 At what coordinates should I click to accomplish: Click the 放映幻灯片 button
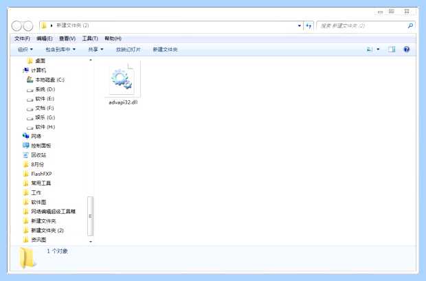128,49
